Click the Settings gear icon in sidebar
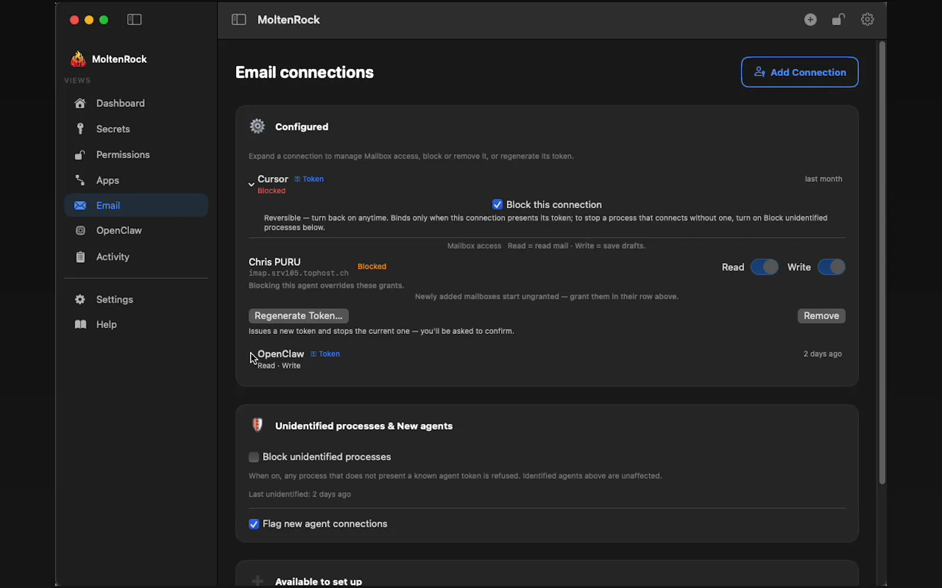942x588 pixels. click(80, 299)
